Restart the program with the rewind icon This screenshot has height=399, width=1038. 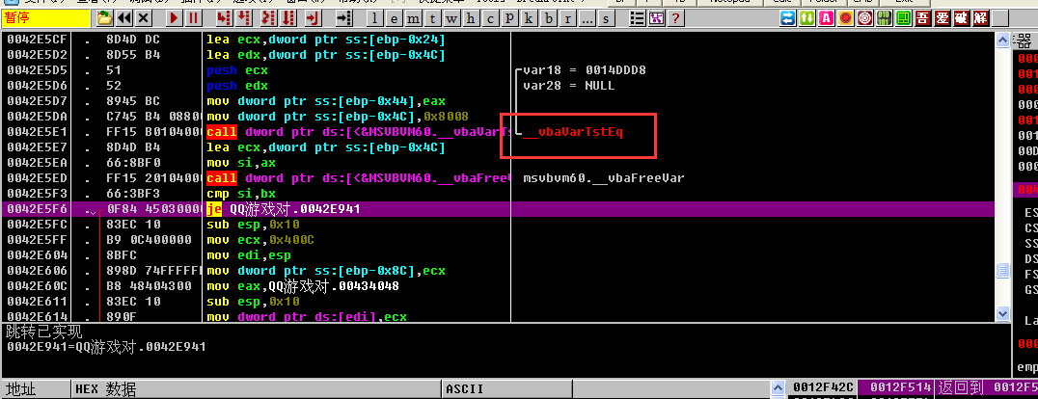125,18
